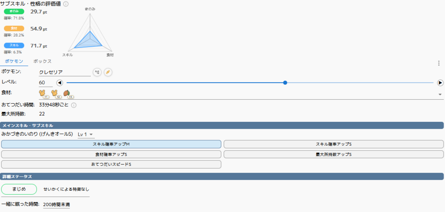Click the level slider handle
This screenshot has height=212, width=445.
tap(285, 82)
